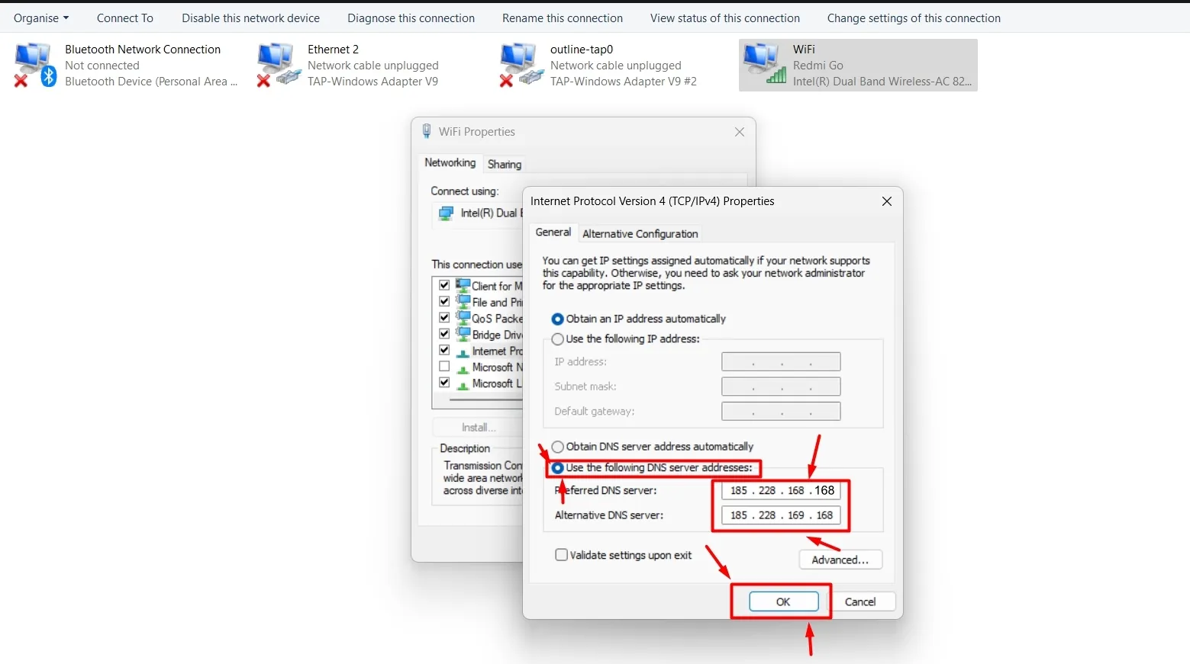Click the Internet Protocol item icon
Viewport: 1190px width, 664px height.
(463, 351)
